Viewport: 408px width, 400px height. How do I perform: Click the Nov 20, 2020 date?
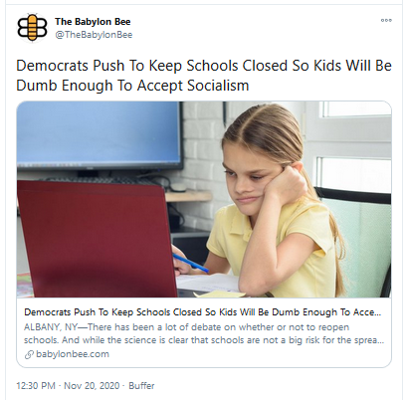point(92,386)
